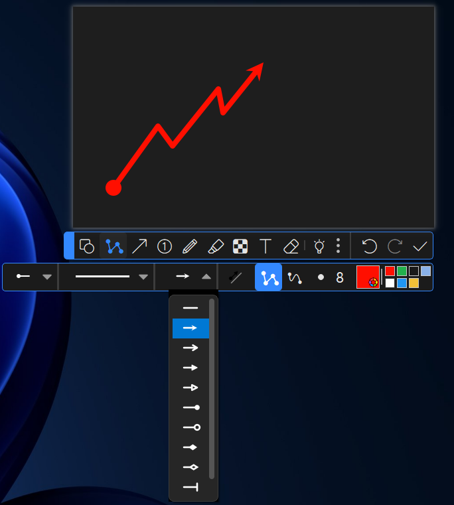Pick the highlighter tool
Image resolution: width=454 pixels, height=505 pixels.
tap(215, 246)
